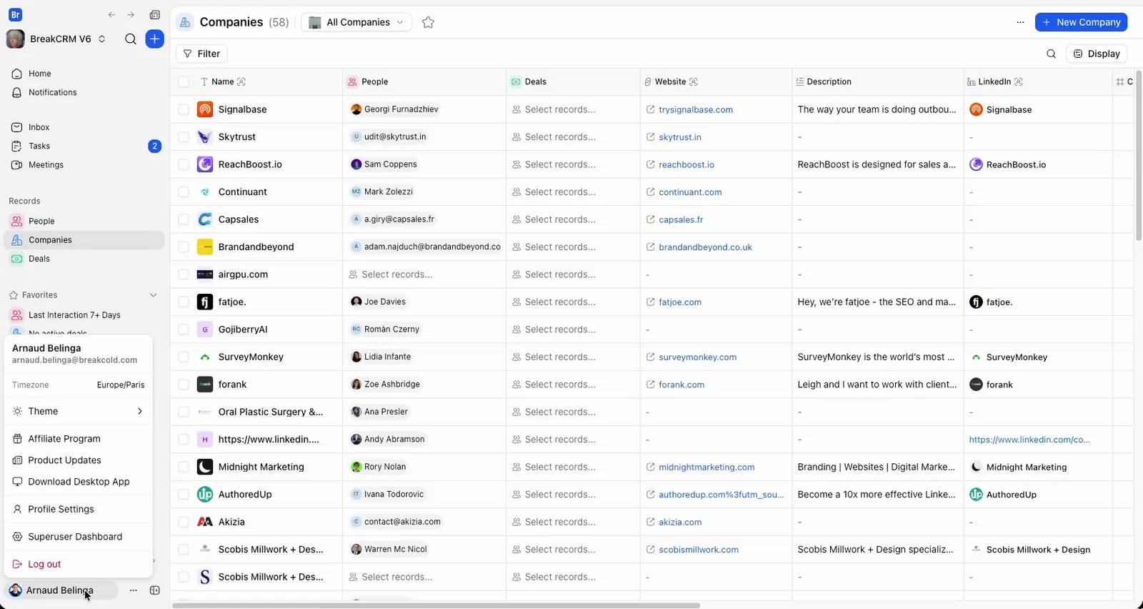Collapse the Favorites section chevron

[x=153, y=295]
